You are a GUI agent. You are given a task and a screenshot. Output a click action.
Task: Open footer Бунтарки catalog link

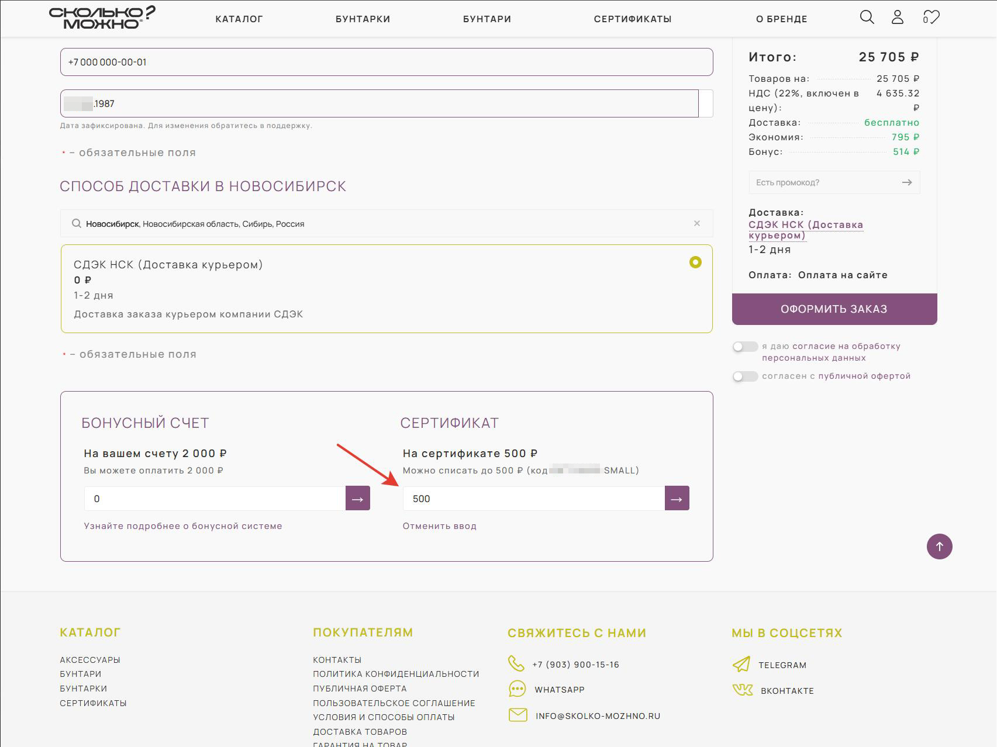click(84, 689)
